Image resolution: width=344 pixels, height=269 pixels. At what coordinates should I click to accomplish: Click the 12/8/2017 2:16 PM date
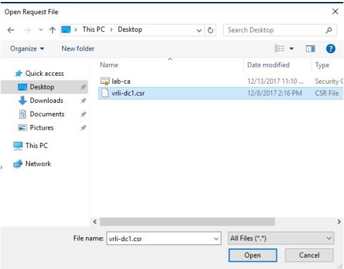pos(274,93)
